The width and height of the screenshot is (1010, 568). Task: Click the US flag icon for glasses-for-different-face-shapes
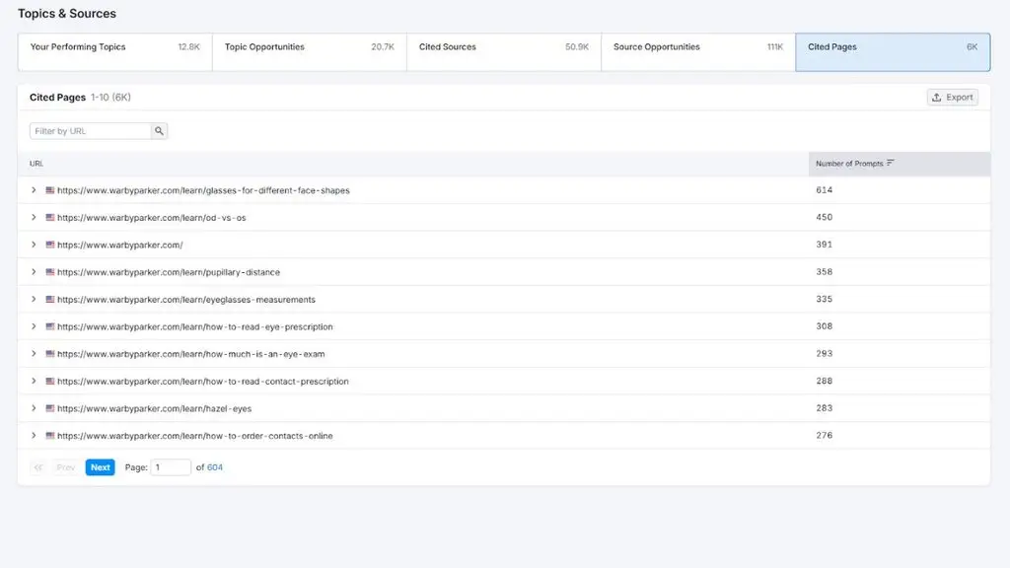click(49, 190)
